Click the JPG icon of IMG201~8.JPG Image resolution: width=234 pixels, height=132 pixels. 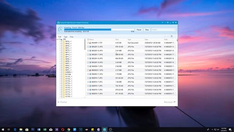click(90, 58)
